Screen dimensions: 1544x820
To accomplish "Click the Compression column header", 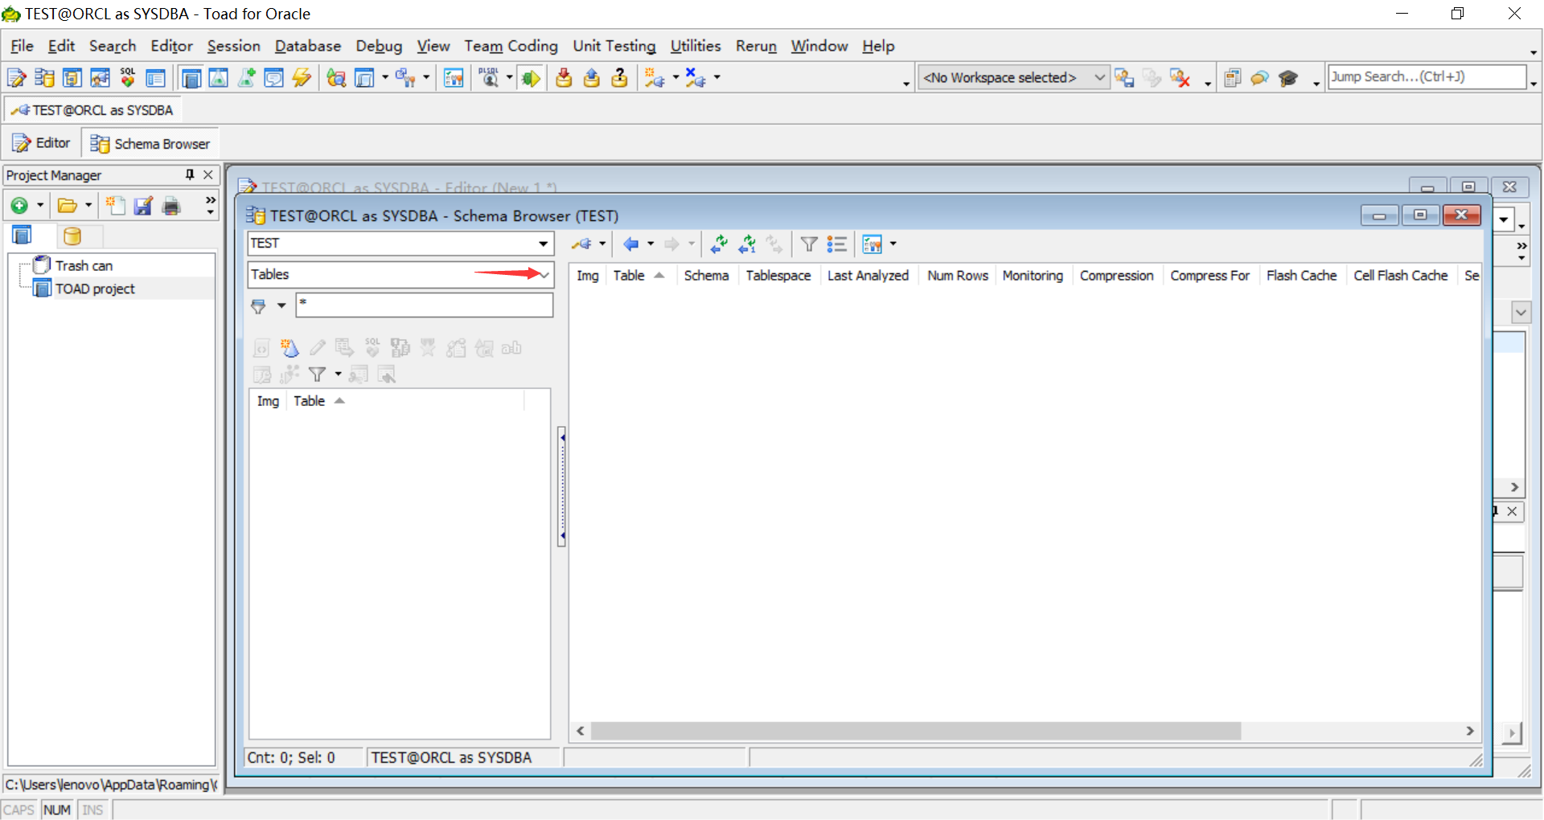I will pyautogui.click(x=1116, y=276).
